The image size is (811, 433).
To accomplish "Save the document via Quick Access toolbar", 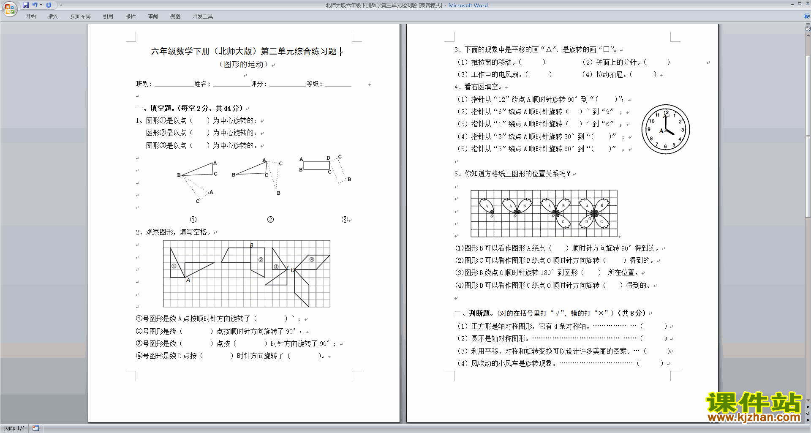I will coord(26,5).
